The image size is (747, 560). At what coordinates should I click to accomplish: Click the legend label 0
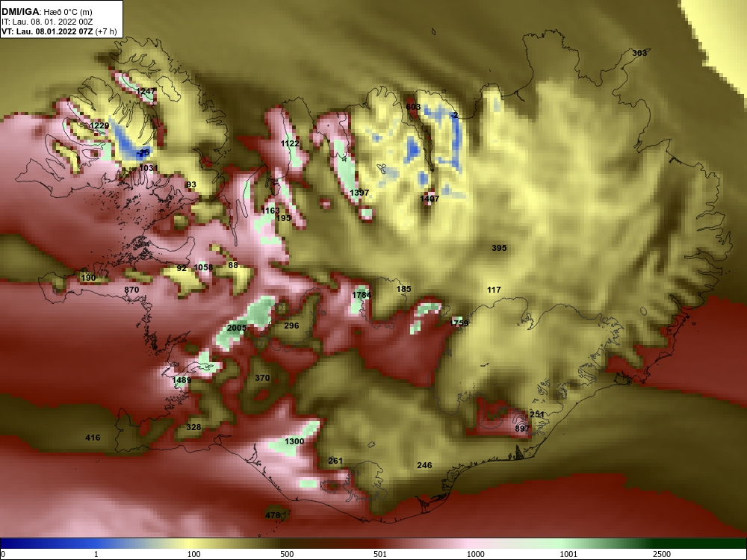click(3, 554)
